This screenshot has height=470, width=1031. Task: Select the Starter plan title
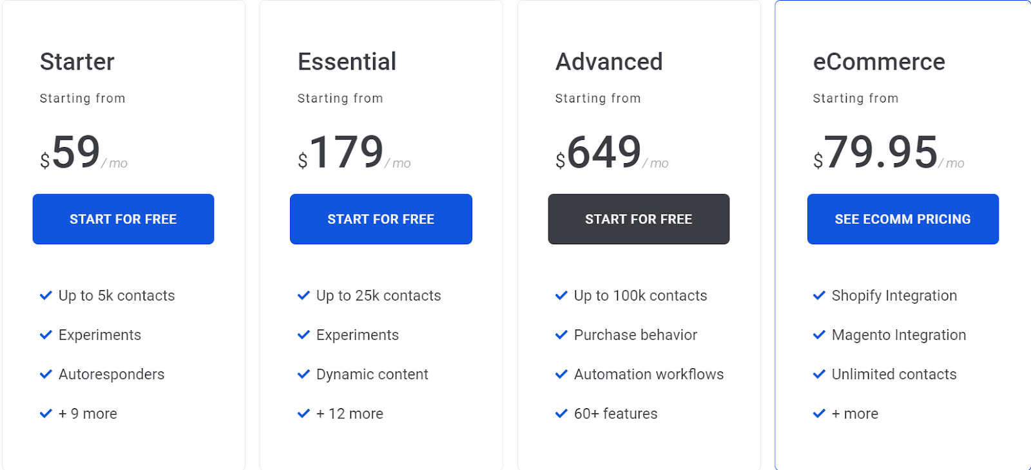pyautogui.click(x=77, y=62)
